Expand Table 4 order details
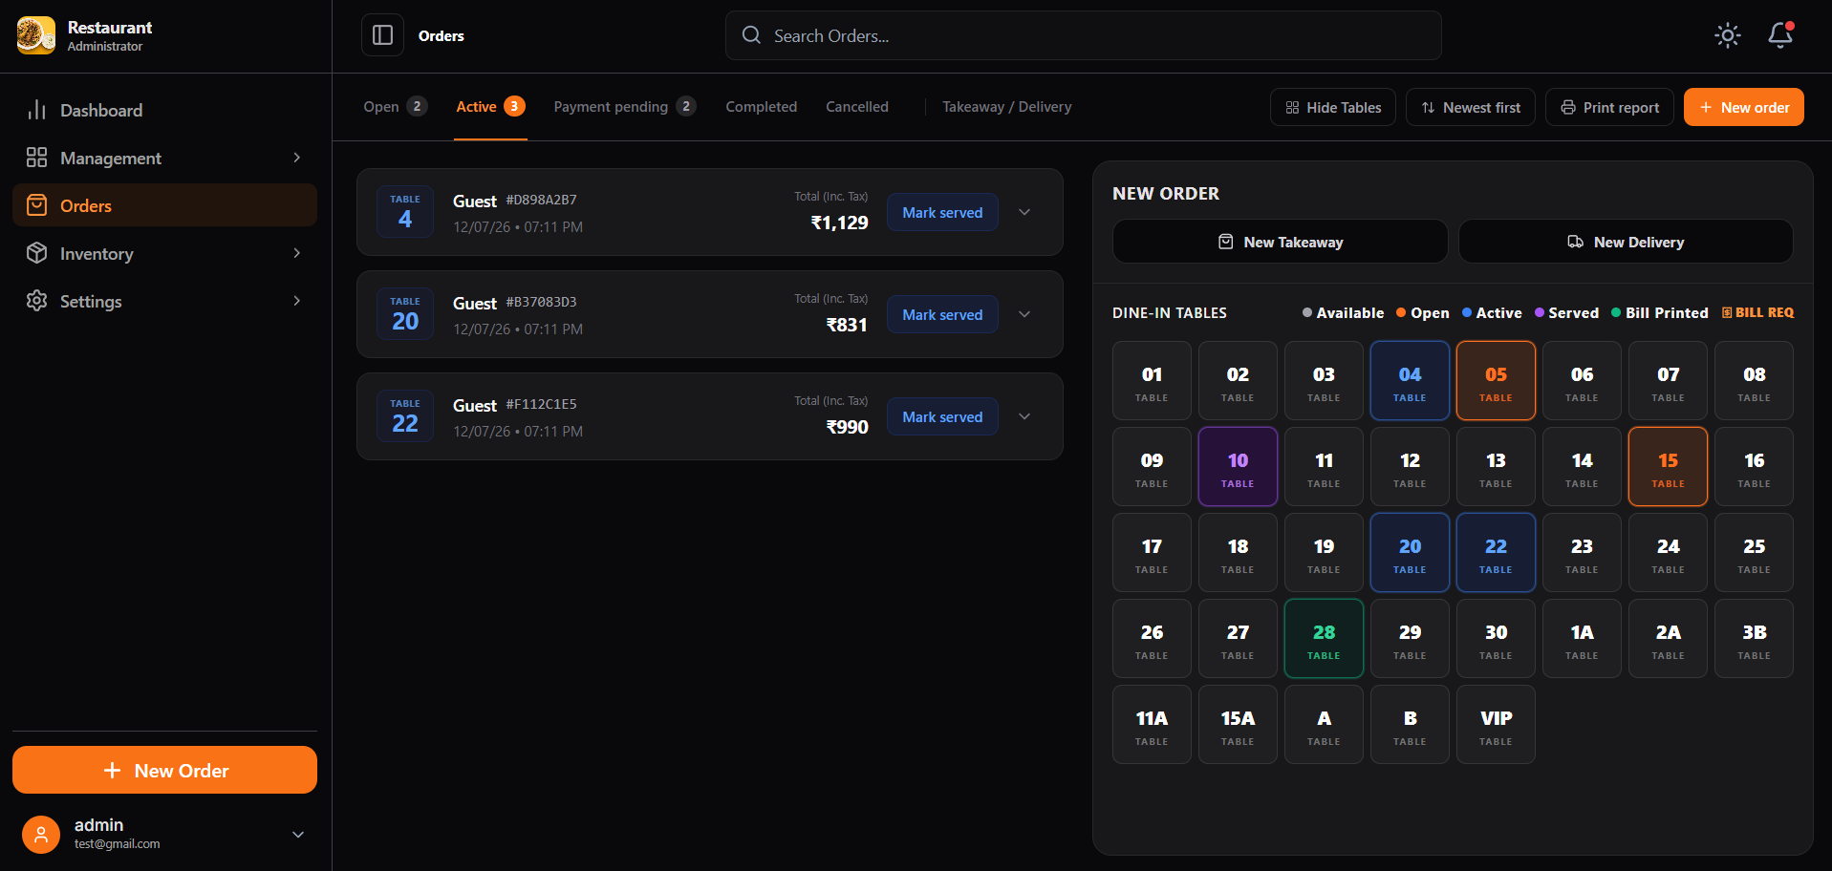Image resolution: width=1832 pixels, height=871 pixels. coord(1024,212)
